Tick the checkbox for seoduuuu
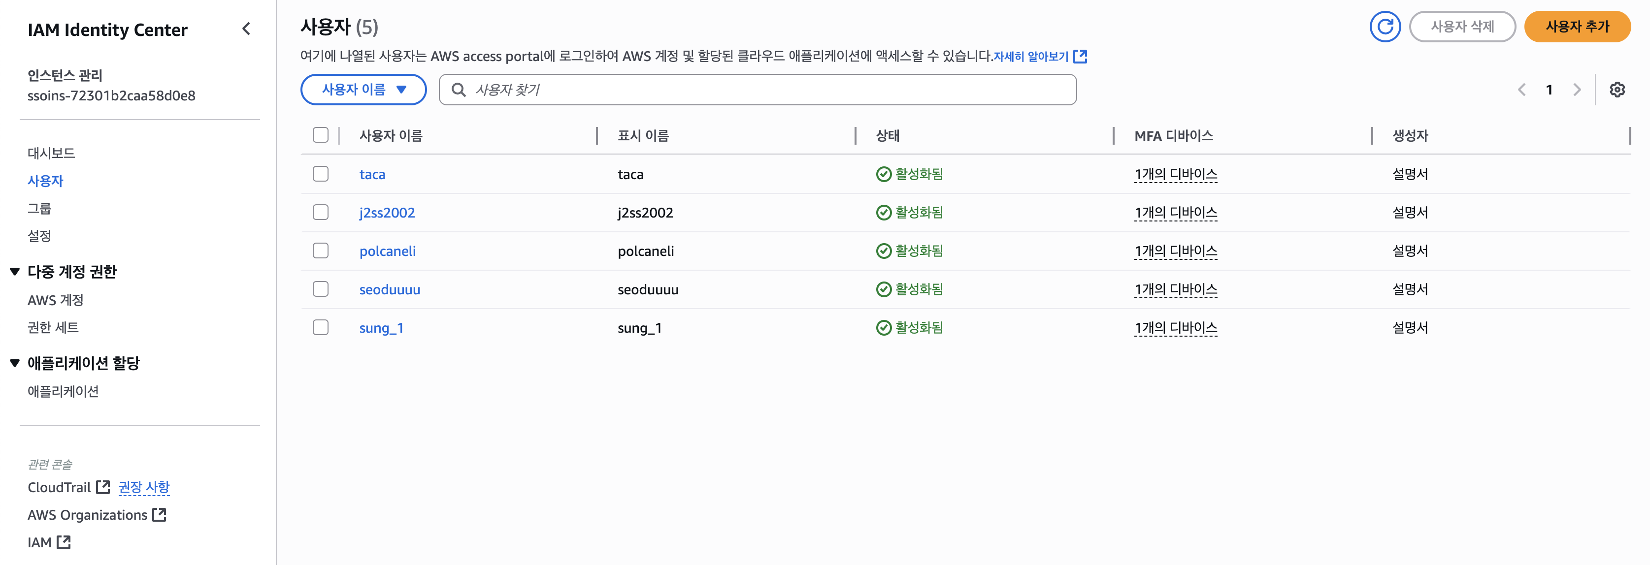This screenshot has height=565, width=1650. (320, 289)
